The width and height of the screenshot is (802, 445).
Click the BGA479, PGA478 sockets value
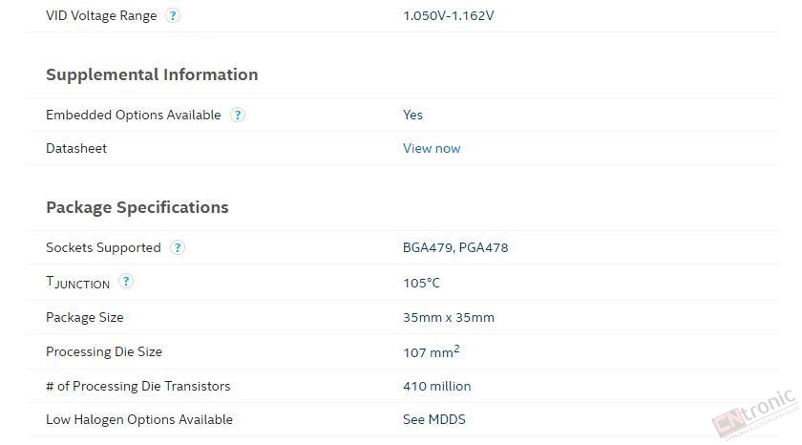pos(455,248)
